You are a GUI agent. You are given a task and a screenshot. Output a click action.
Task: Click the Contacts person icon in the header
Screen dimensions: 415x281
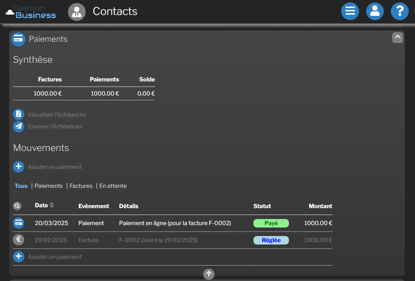pos(76,11)
